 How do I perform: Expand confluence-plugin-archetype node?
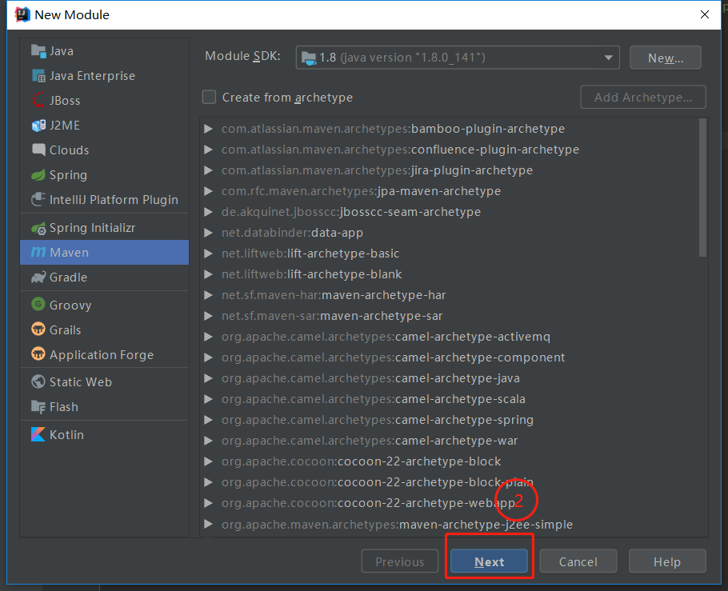(209, 150)
